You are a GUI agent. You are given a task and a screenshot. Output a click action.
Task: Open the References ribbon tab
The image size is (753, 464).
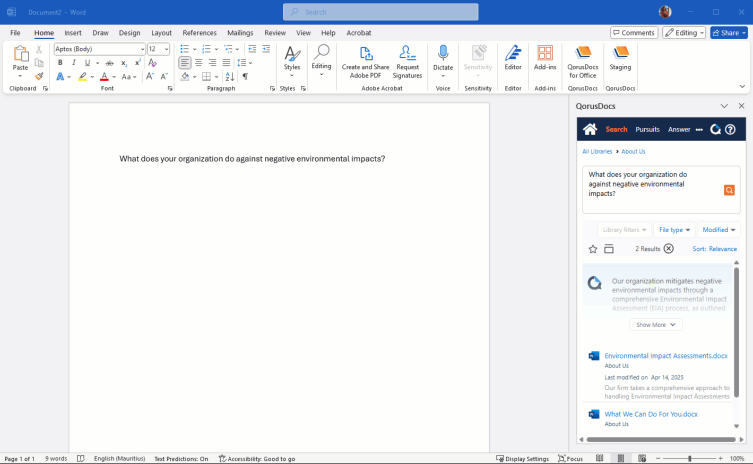200,33
